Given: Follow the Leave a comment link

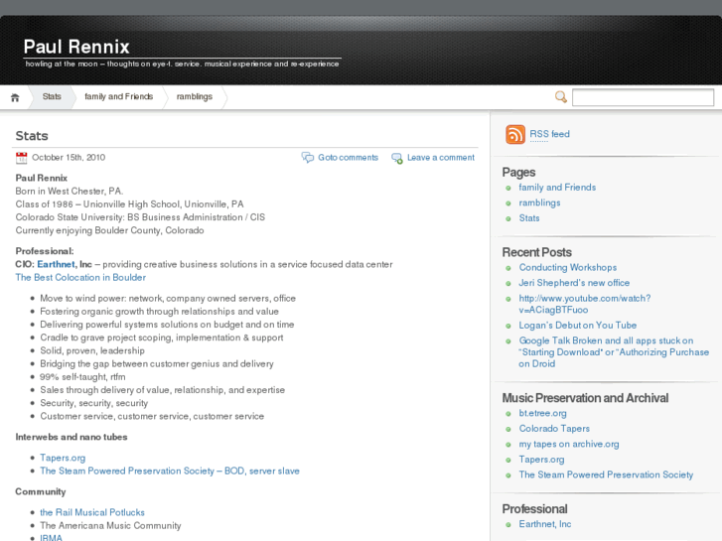Looking at the screenshot, I should (x=441, y=158).
